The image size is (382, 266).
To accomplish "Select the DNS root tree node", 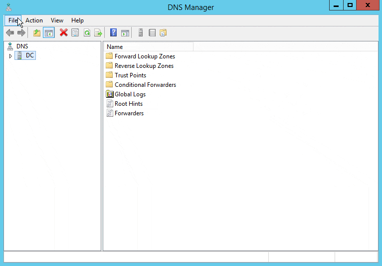I will coord(22,46).
